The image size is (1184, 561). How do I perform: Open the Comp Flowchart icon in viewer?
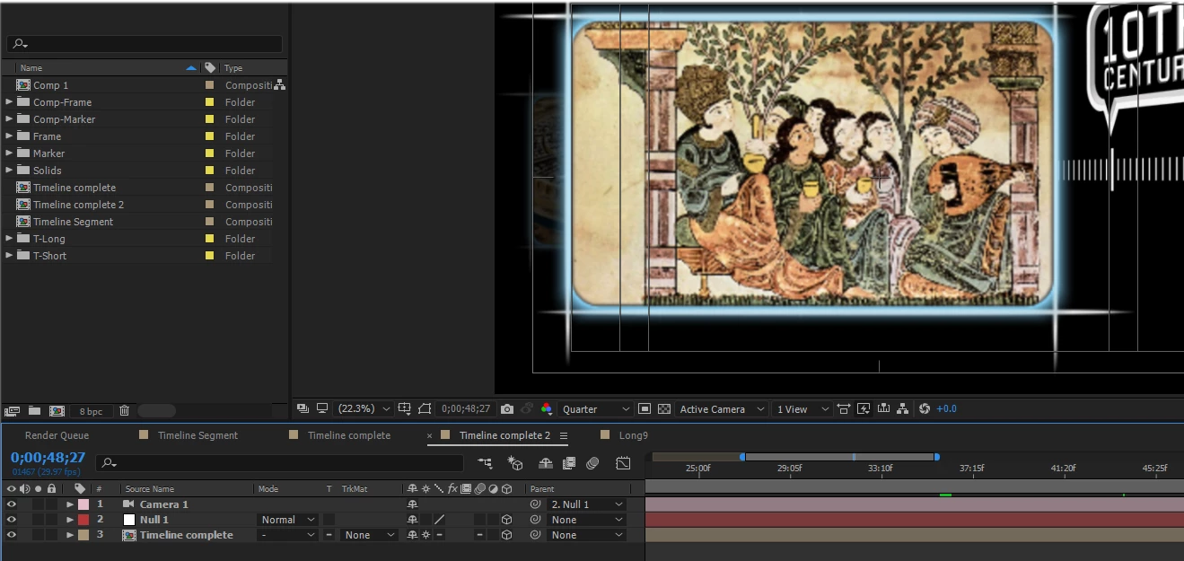tap(903, 408)
